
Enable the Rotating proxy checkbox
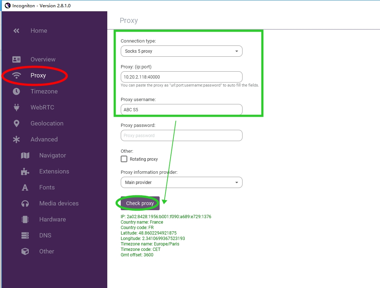click(x=124, y=159)
